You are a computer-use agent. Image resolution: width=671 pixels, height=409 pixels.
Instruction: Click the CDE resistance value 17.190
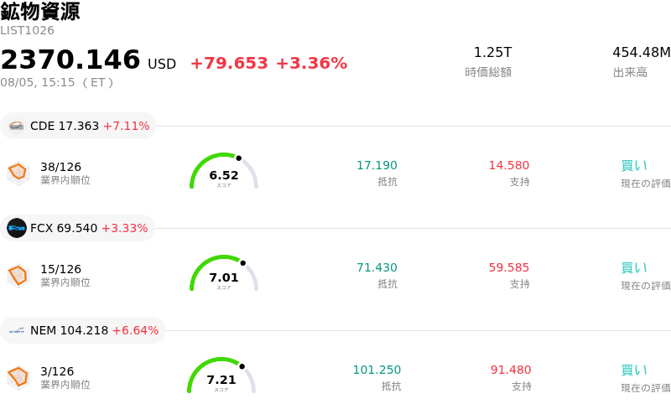point(377,165)
